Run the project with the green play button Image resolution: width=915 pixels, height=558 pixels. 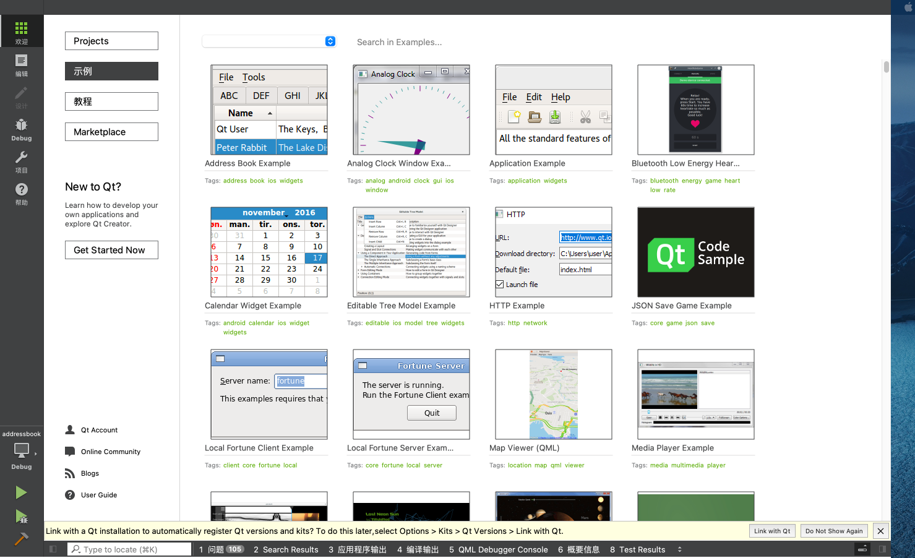21,492
